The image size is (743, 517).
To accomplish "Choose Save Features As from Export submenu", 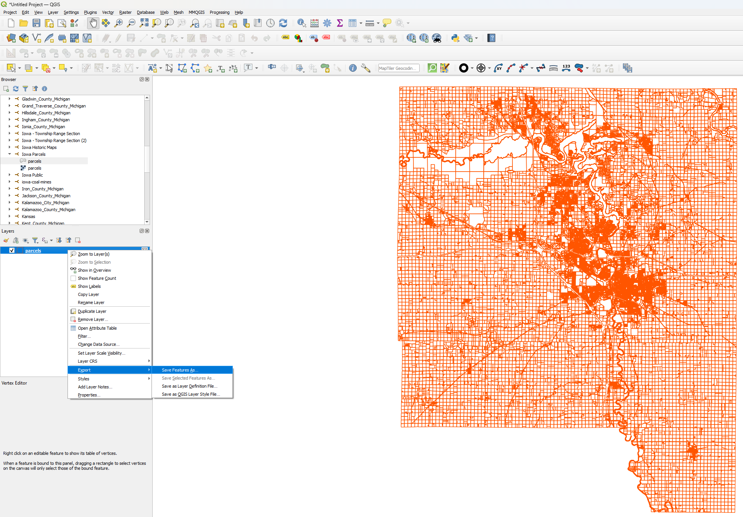I will pos(180,370).
